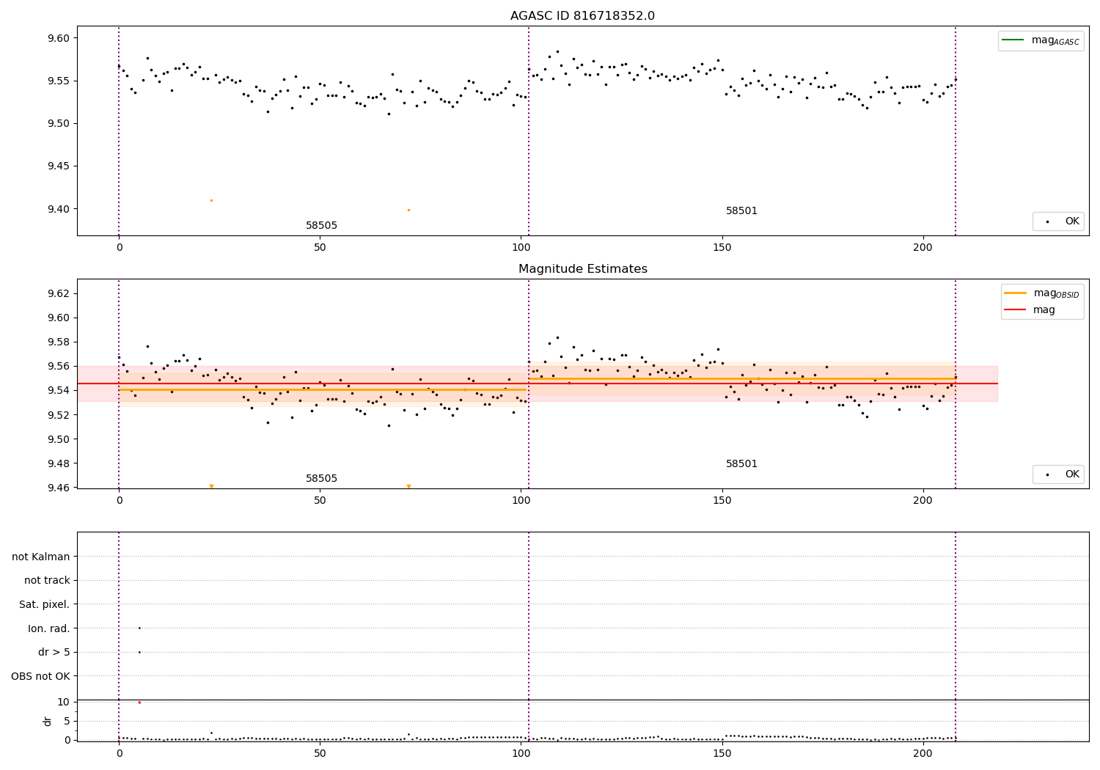Click the "9.46" tick in Magnitude Estimates plot
1100x770 pixels.
coord(59,488)
